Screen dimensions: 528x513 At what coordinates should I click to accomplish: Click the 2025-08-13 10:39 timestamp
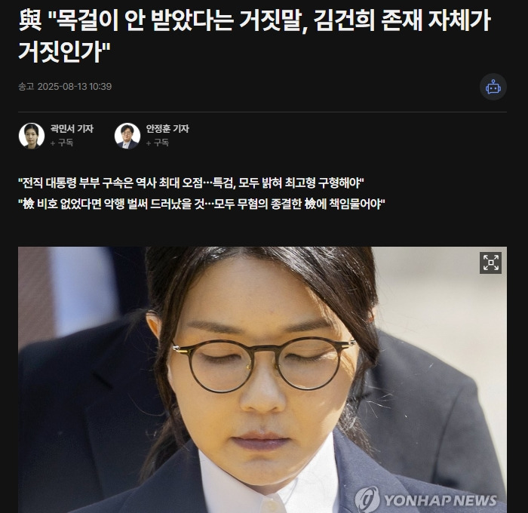coord(75,87)
